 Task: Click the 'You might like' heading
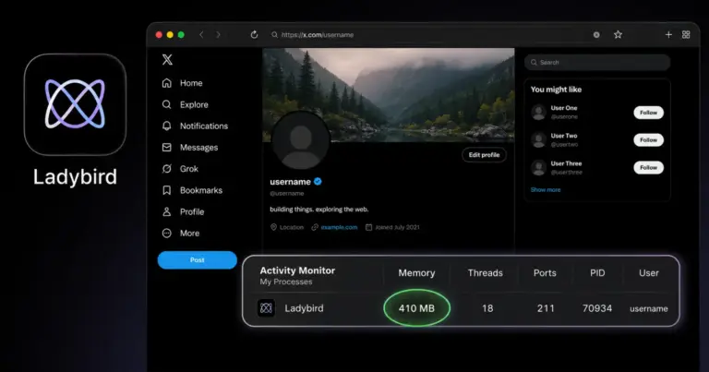pyautogui.click(x=556, y=90)
